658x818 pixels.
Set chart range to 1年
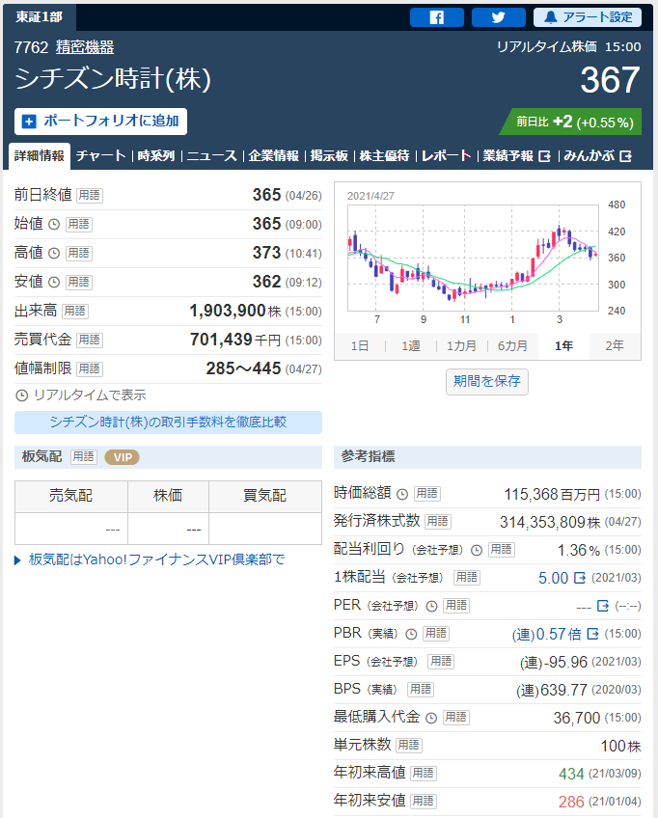pos(563,346)
